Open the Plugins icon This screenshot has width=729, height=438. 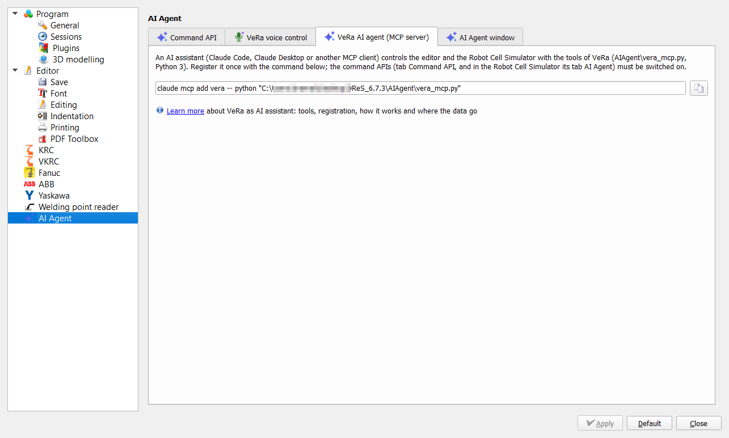43,48
